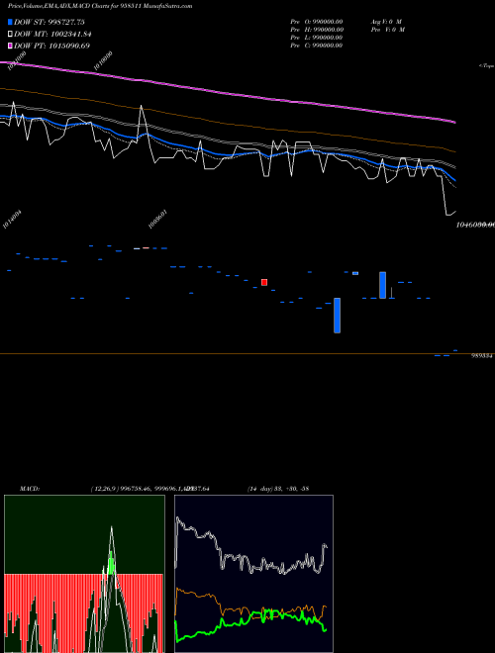Select the 'DOW MT: 1002341.84' legend text
The width and height of the screenshot is (495, 653).
[52, 35]
